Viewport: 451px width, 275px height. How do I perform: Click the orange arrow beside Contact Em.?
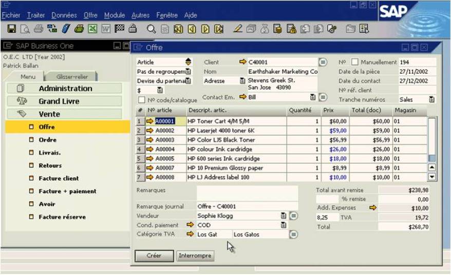(x=243, y=97)
